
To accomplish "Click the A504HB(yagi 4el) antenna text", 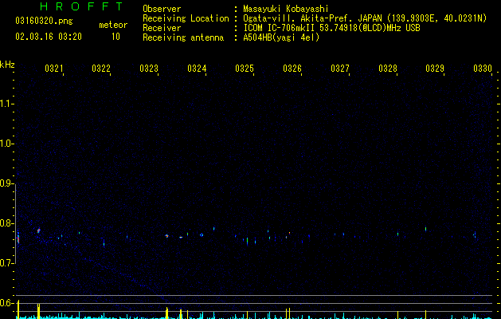I will [281, 37].
